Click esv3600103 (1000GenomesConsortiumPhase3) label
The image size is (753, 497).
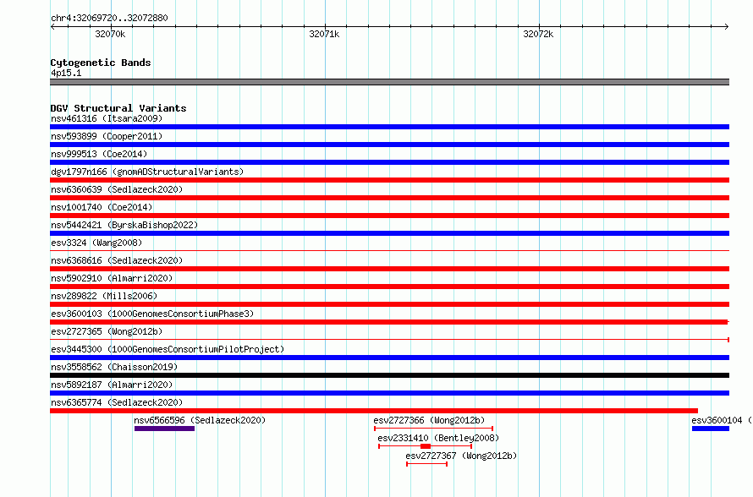click(x=152, y=314)
